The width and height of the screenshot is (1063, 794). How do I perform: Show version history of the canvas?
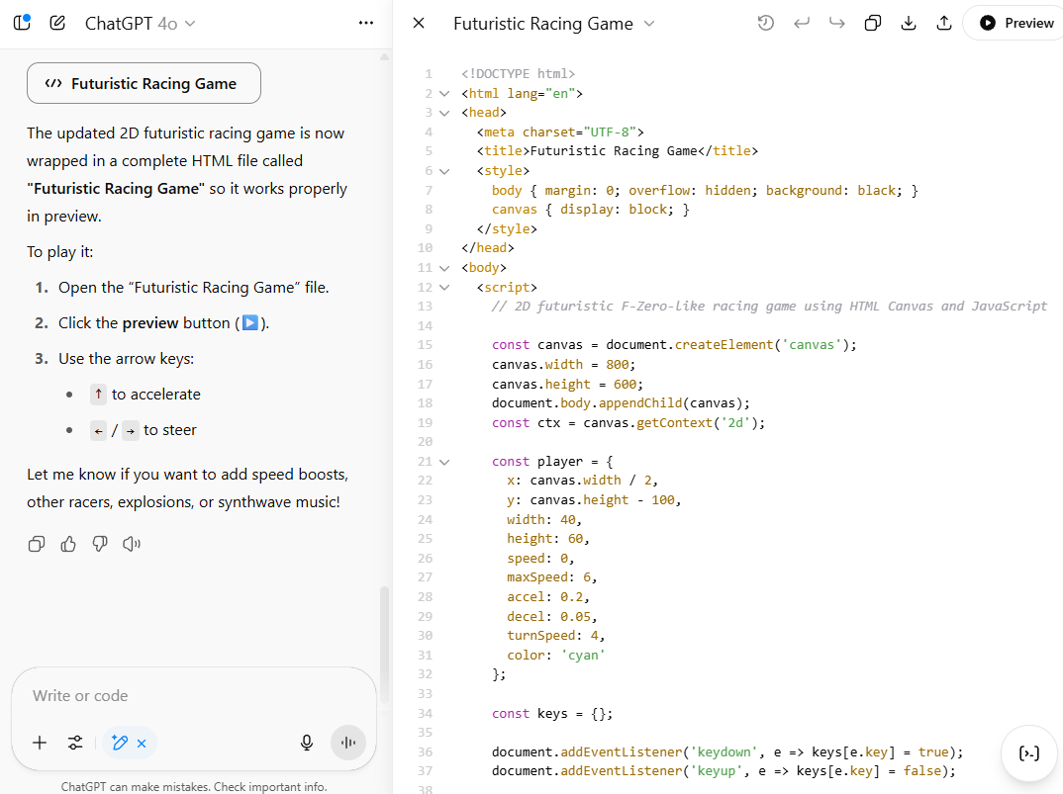tap(765, 23)
